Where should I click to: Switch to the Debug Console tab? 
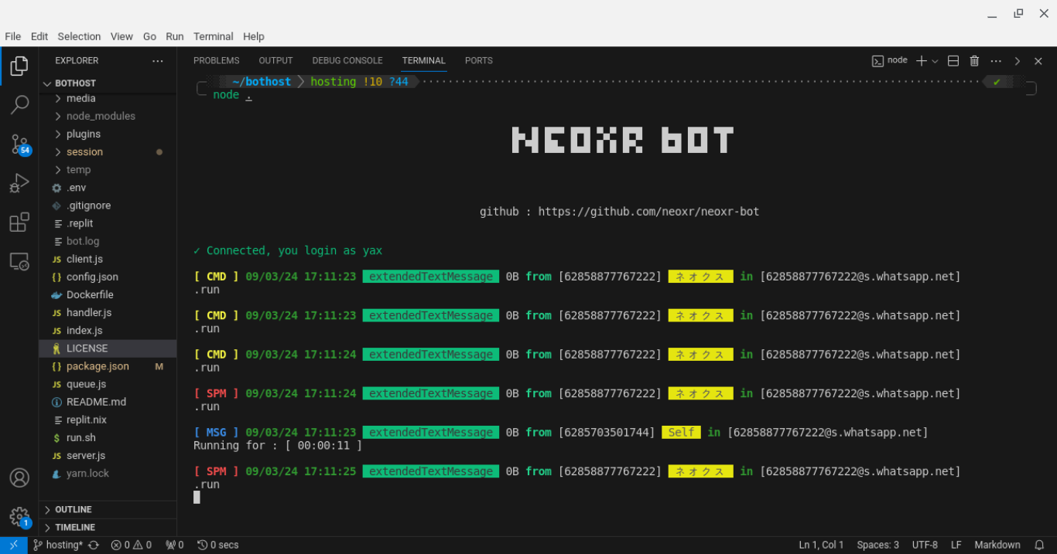[347, 60]
